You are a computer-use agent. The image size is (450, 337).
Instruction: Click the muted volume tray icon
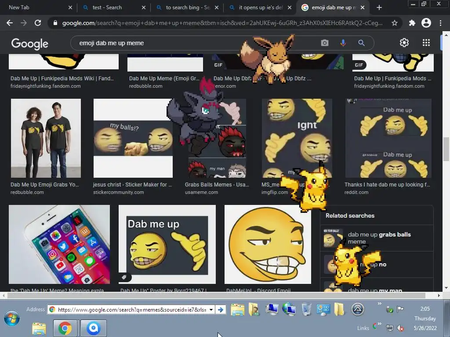(x=400, y=328)
